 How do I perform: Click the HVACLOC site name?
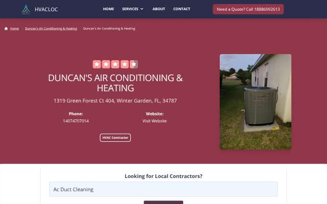pos(46,9)
